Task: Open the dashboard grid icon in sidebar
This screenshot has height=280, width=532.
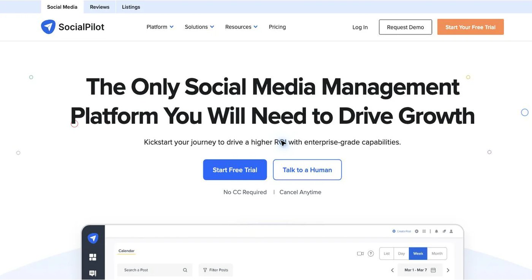Action: [93, 257]
